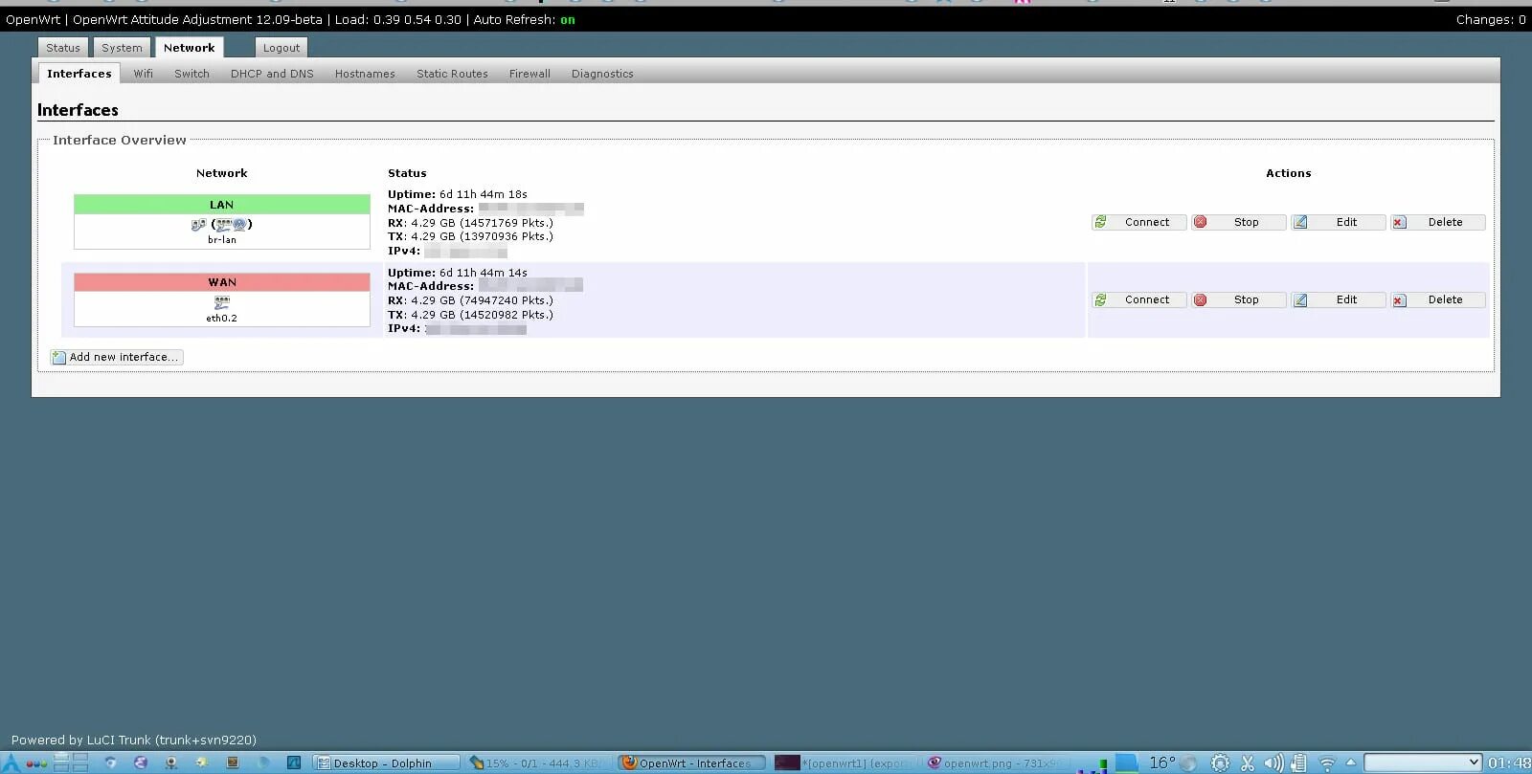This screenshot has height=774, width=1532.
Task: Click the Connect refresh icon in LAN row
Action: click(1101, 222)
